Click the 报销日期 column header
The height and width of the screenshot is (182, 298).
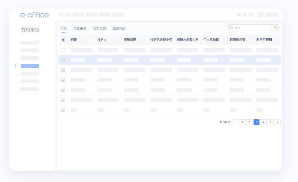[x=130, y=40]
